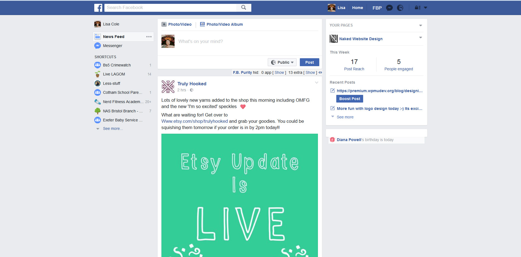
Task: Open the notifications globe icon
Action: pos(400,8)
